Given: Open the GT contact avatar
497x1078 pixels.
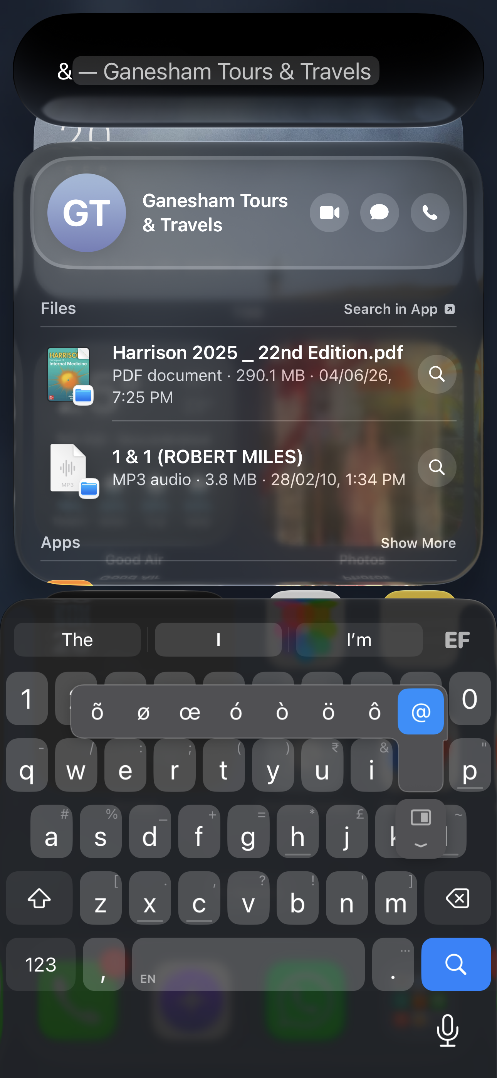Looking at the screenshot, I should (87, 212).
